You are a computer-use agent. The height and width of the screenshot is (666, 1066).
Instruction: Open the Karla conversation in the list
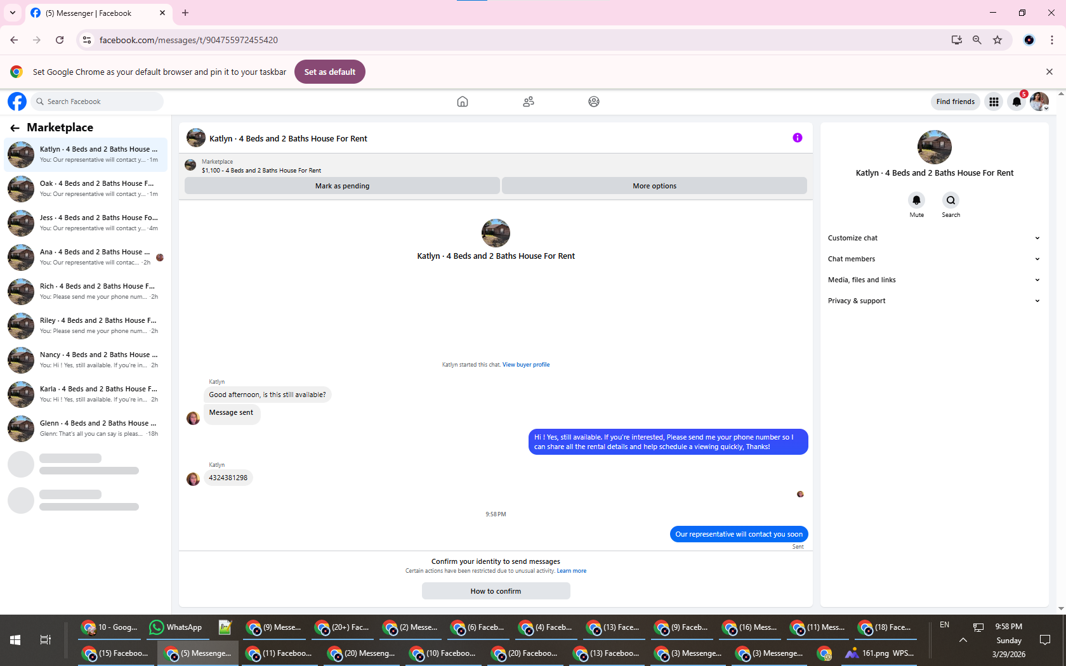[x=86, y=395]
